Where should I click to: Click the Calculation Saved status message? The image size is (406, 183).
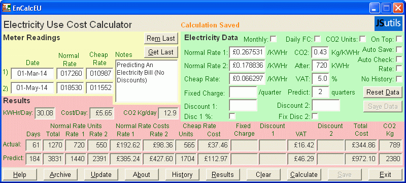coord(210,25)
